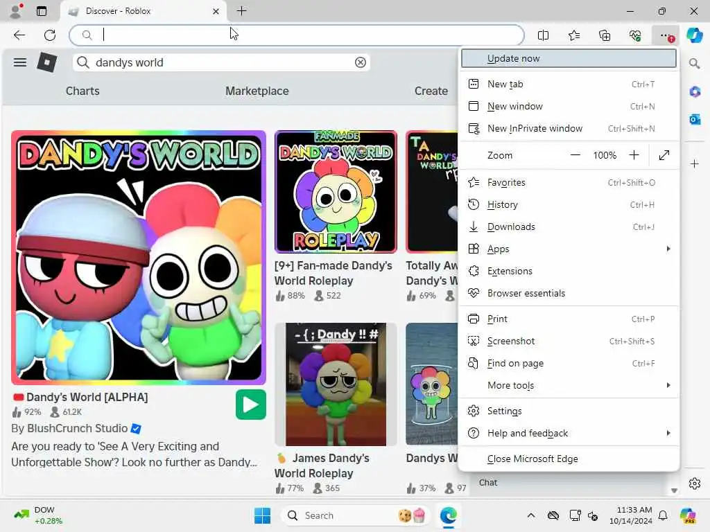Show hidden system tray icons chevron

click(531, 515)
